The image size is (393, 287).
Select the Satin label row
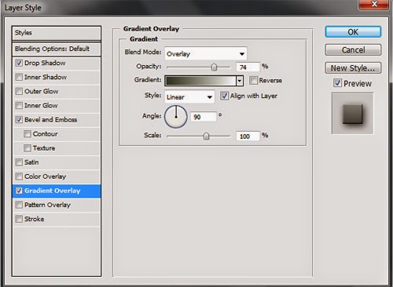point(57,162)
